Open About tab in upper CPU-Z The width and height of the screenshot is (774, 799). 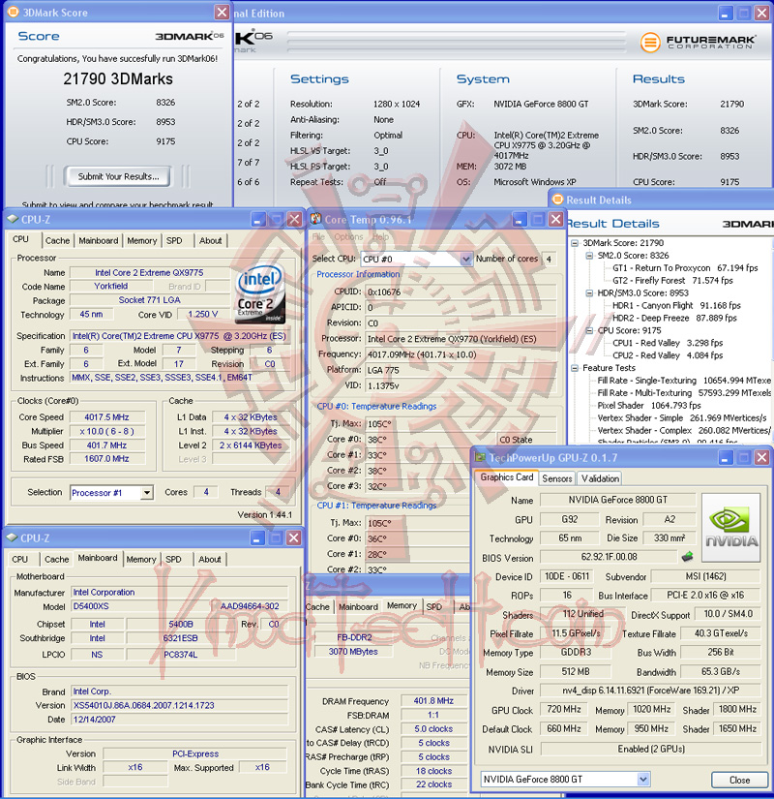click(210, 240)
